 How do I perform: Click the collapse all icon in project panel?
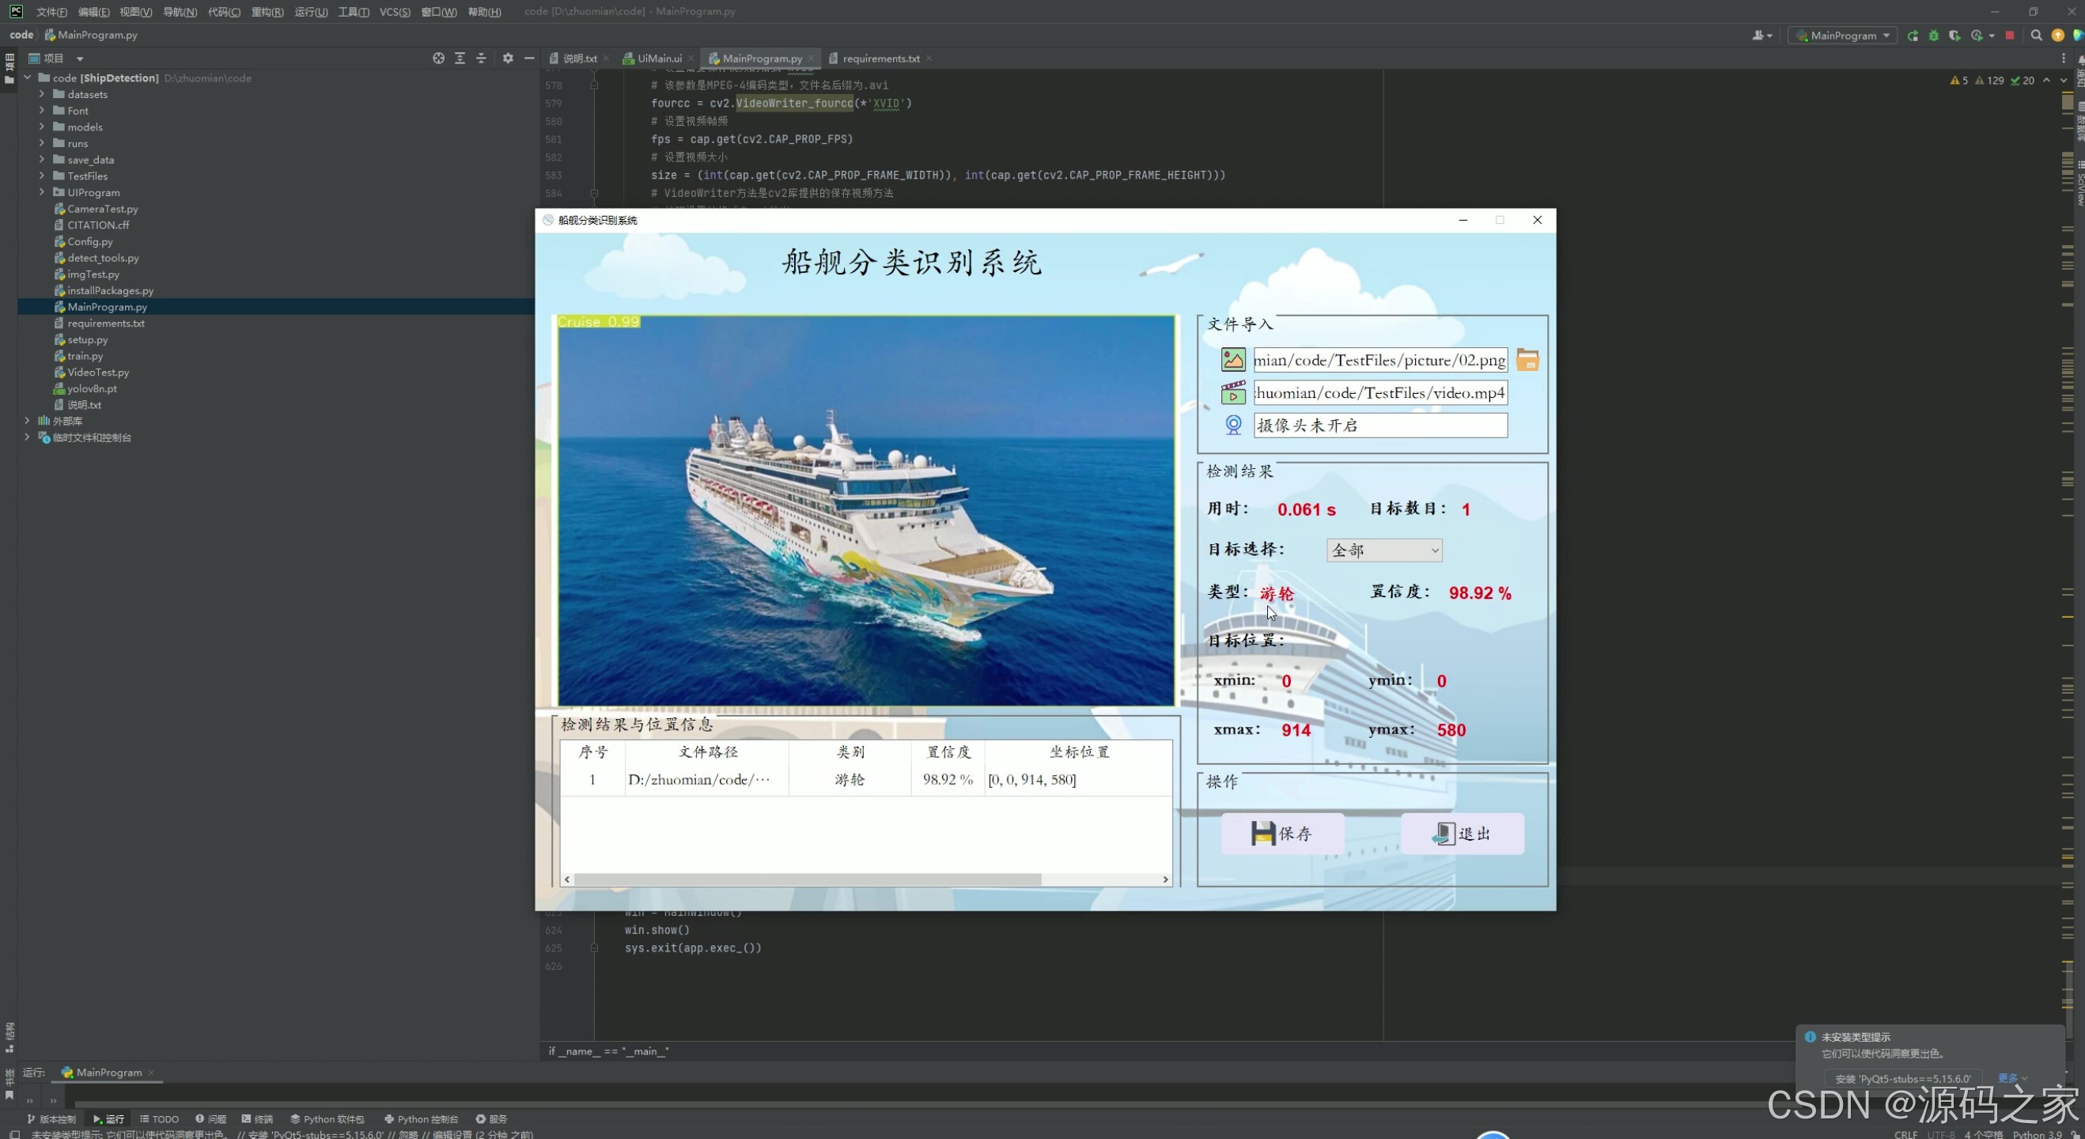(481, 59)
